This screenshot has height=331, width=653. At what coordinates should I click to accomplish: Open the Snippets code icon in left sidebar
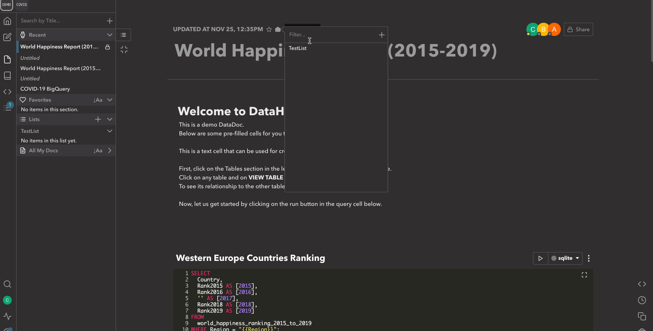point(7,92)
